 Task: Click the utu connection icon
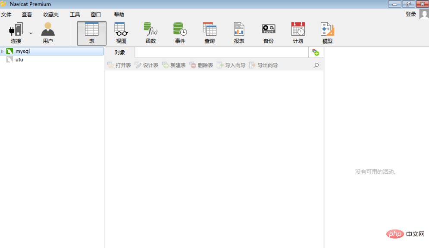(x=9, y=59)
